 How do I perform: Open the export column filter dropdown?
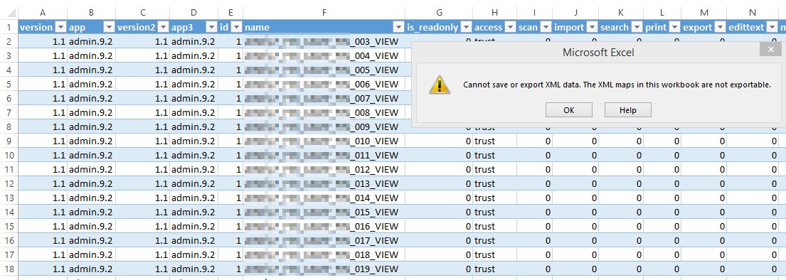point(720,27)
